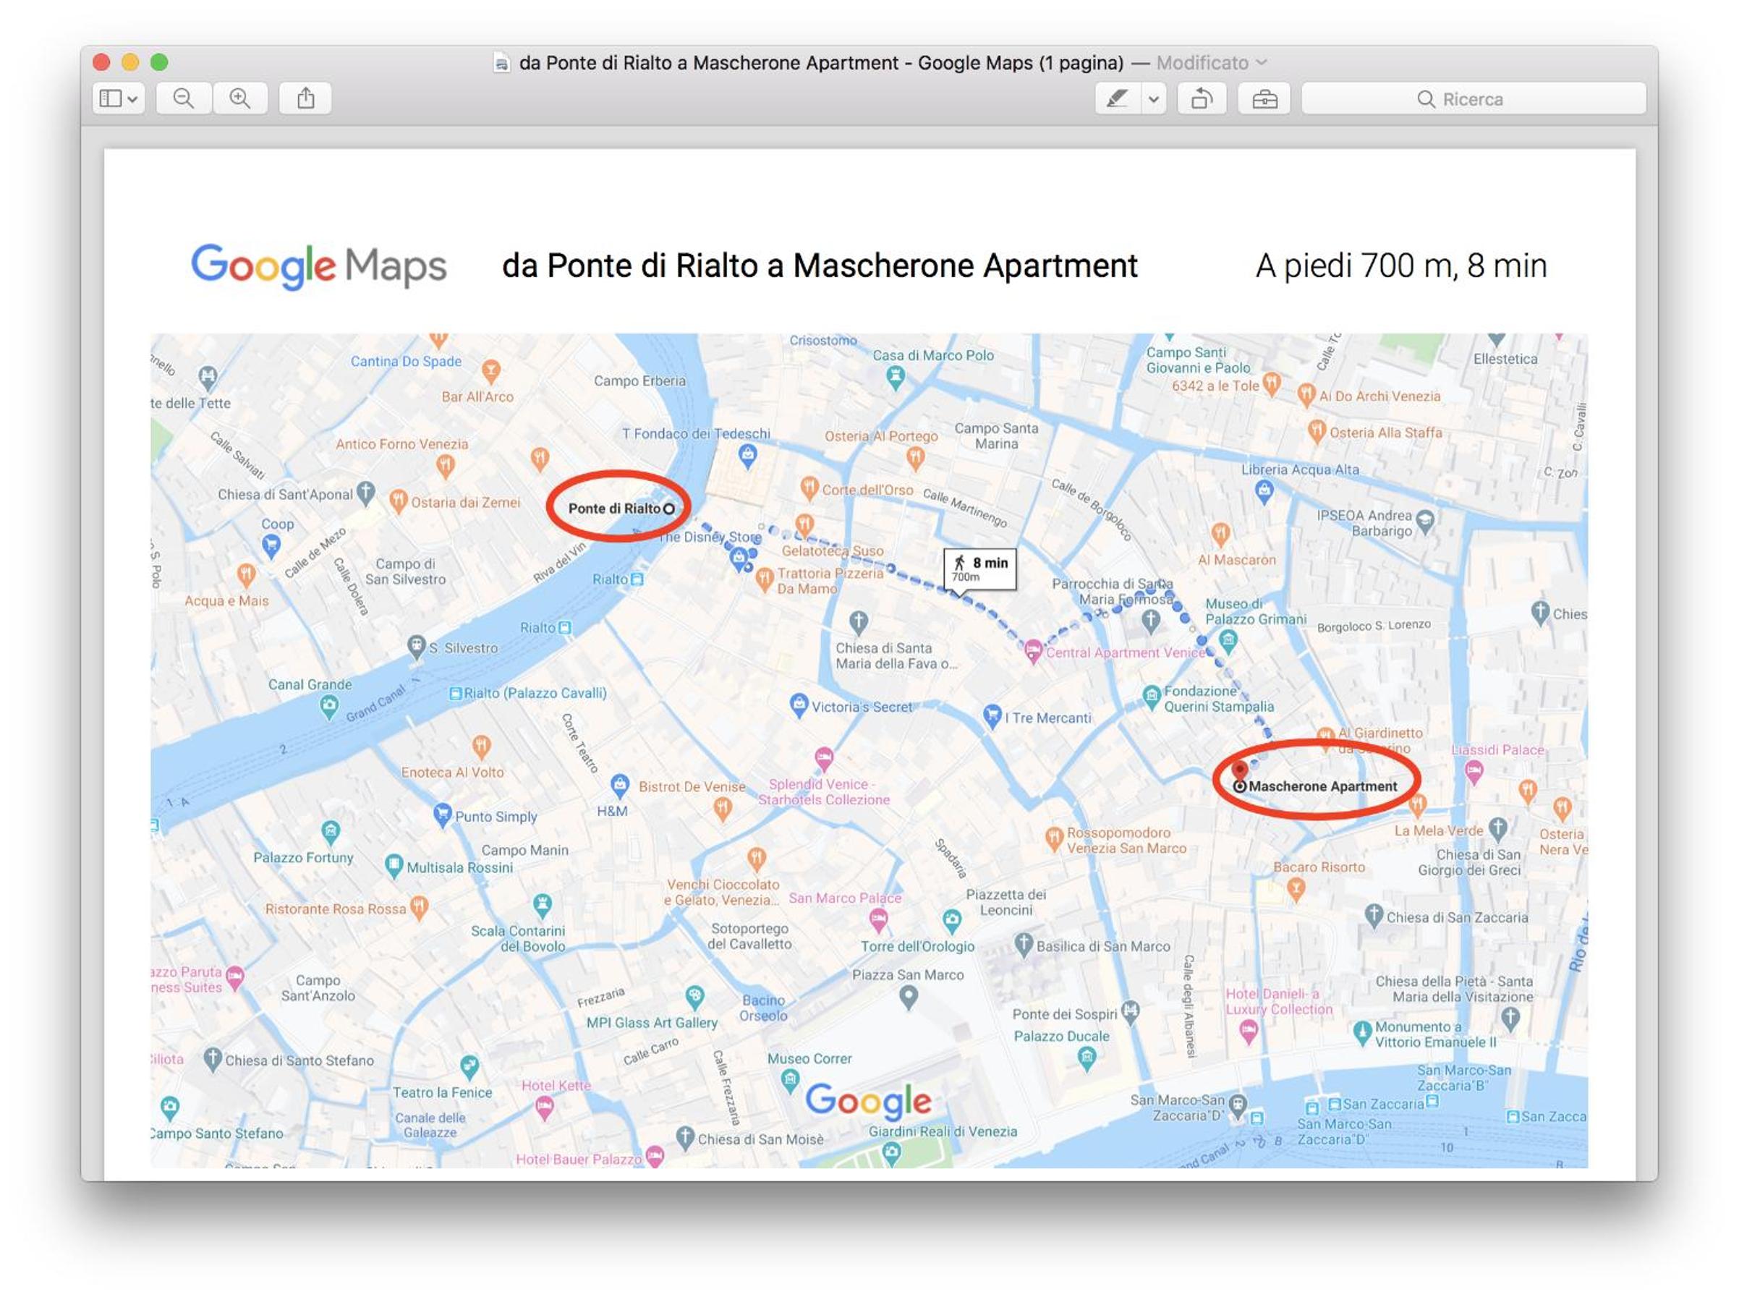Click the green window zoom button
Image resolution: width=1739 pixels, height=1297 pixels.
point(159,62)
